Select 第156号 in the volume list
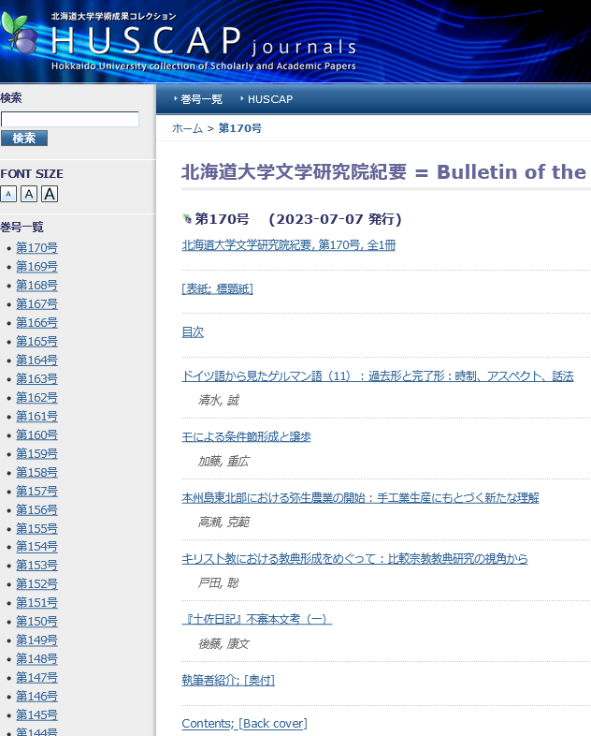Image resolution: width=591 pixels, height=736 pixels. pos(37,509)
